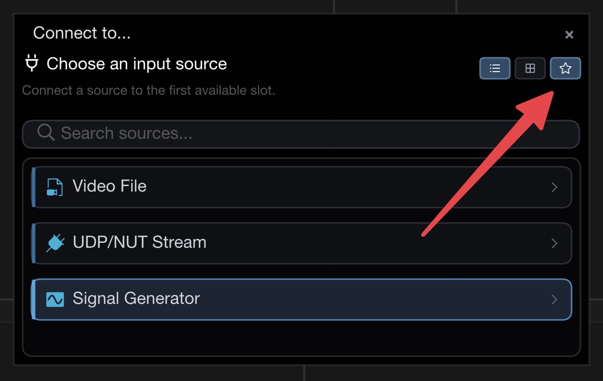Close the Connect to dialog
Viewport: 603px width, 381px height.
pyautogui.click(x=569, y=35)
